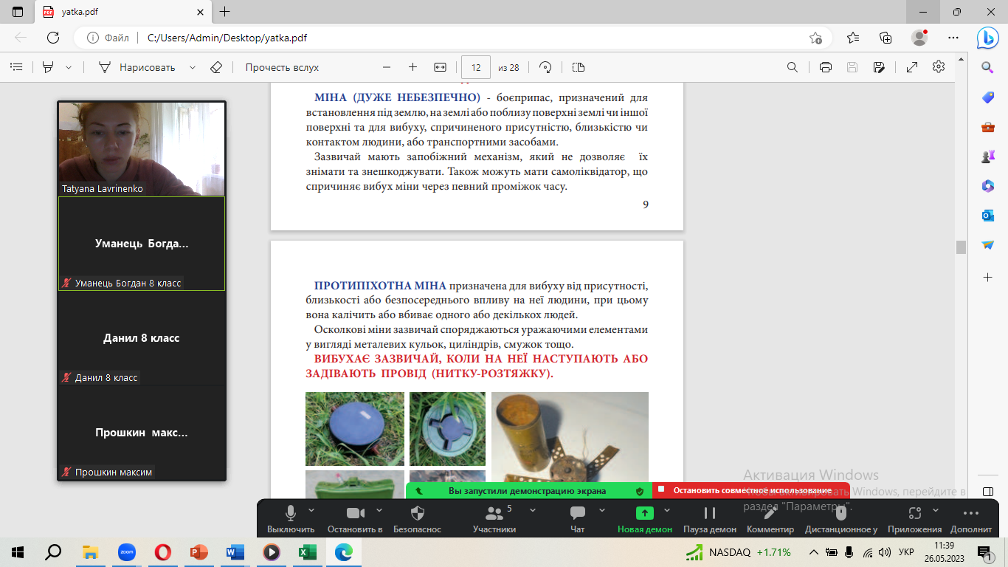Print the PDF document
Image resolution: width=1008 pixels, height=567 pixels.
point(826,67)
